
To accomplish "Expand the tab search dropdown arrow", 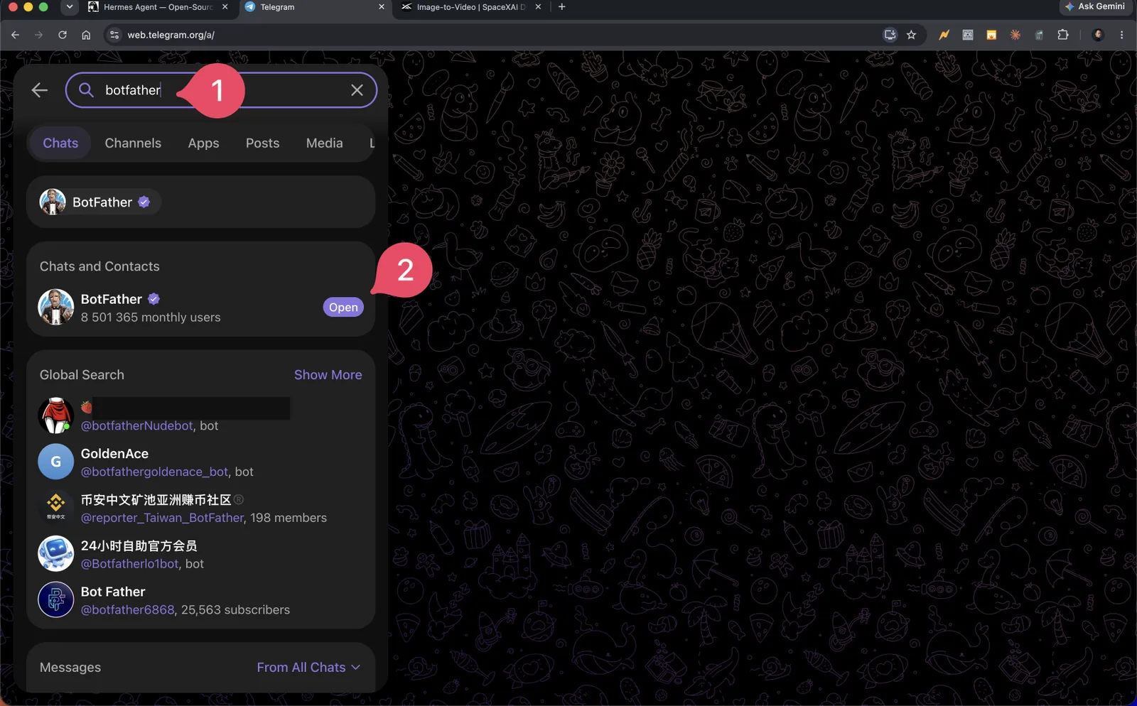I will pos(69,7).
